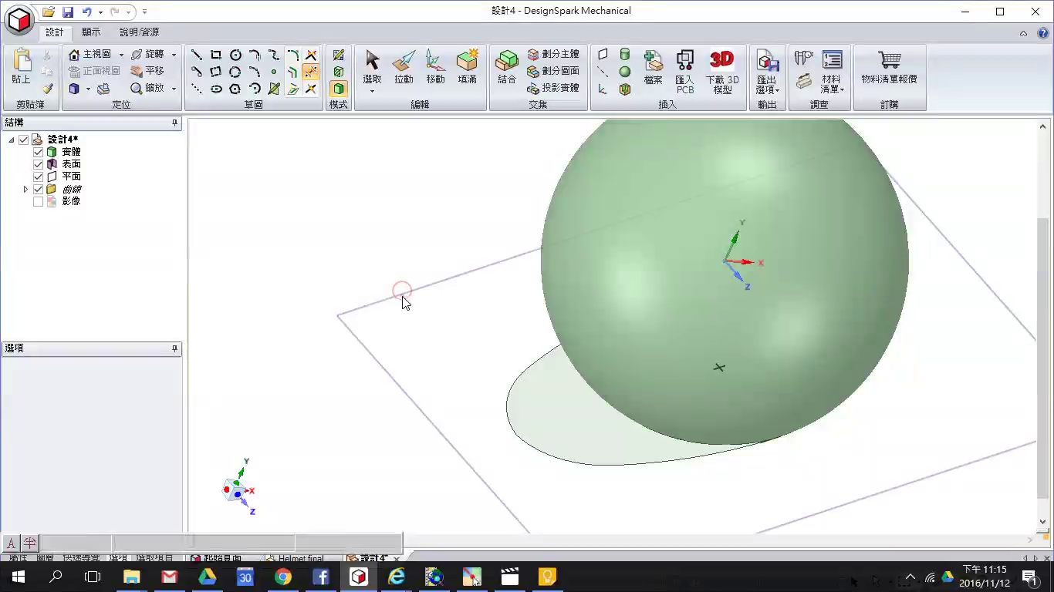
Task: Switch to section mode in 模式 group
Action: tap(338, 72)
